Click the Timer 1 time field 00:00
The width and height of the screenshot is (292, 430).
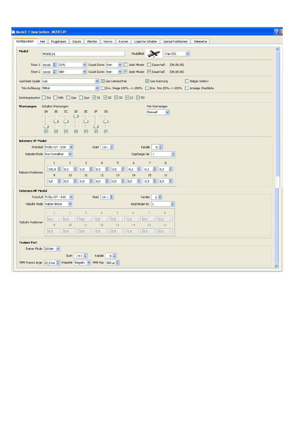coord(49,65)
